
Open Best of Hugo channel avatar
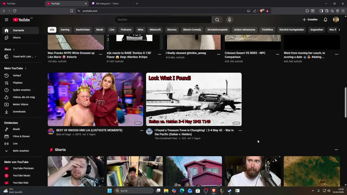tap(51, 132)
